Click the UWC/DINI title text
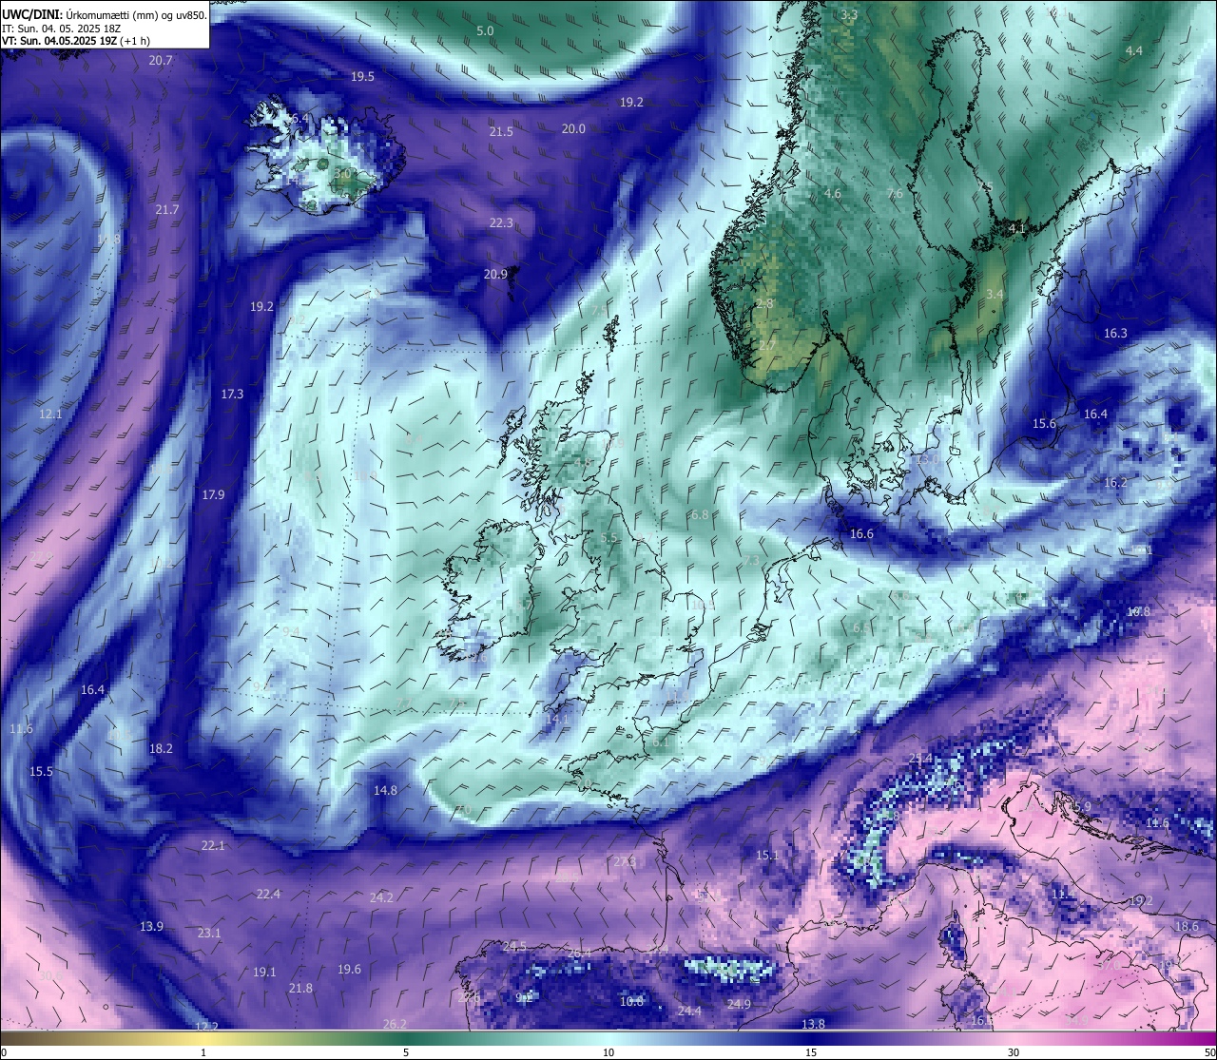The width and height of the screenshot is (1217, 1060). pos(30,15)
